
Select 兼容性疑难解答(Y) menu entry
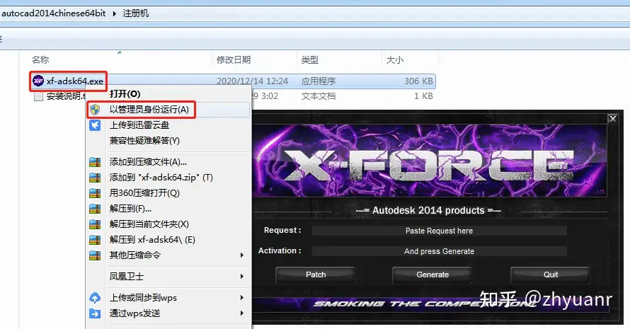click(144, 141)
